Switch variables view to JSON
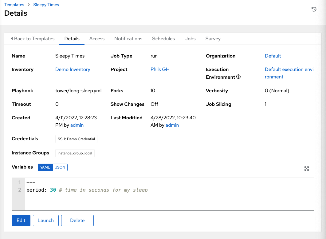326x239 pixels. coord(60,167)
